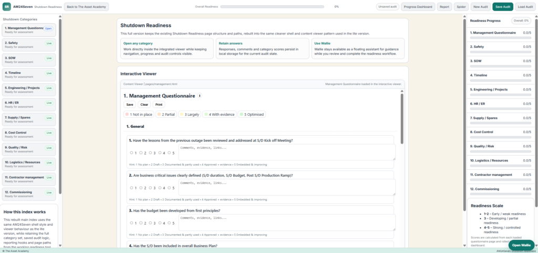
Task: Click the Overall 0% badge in Readiness Progress
Action: point(520,21)
